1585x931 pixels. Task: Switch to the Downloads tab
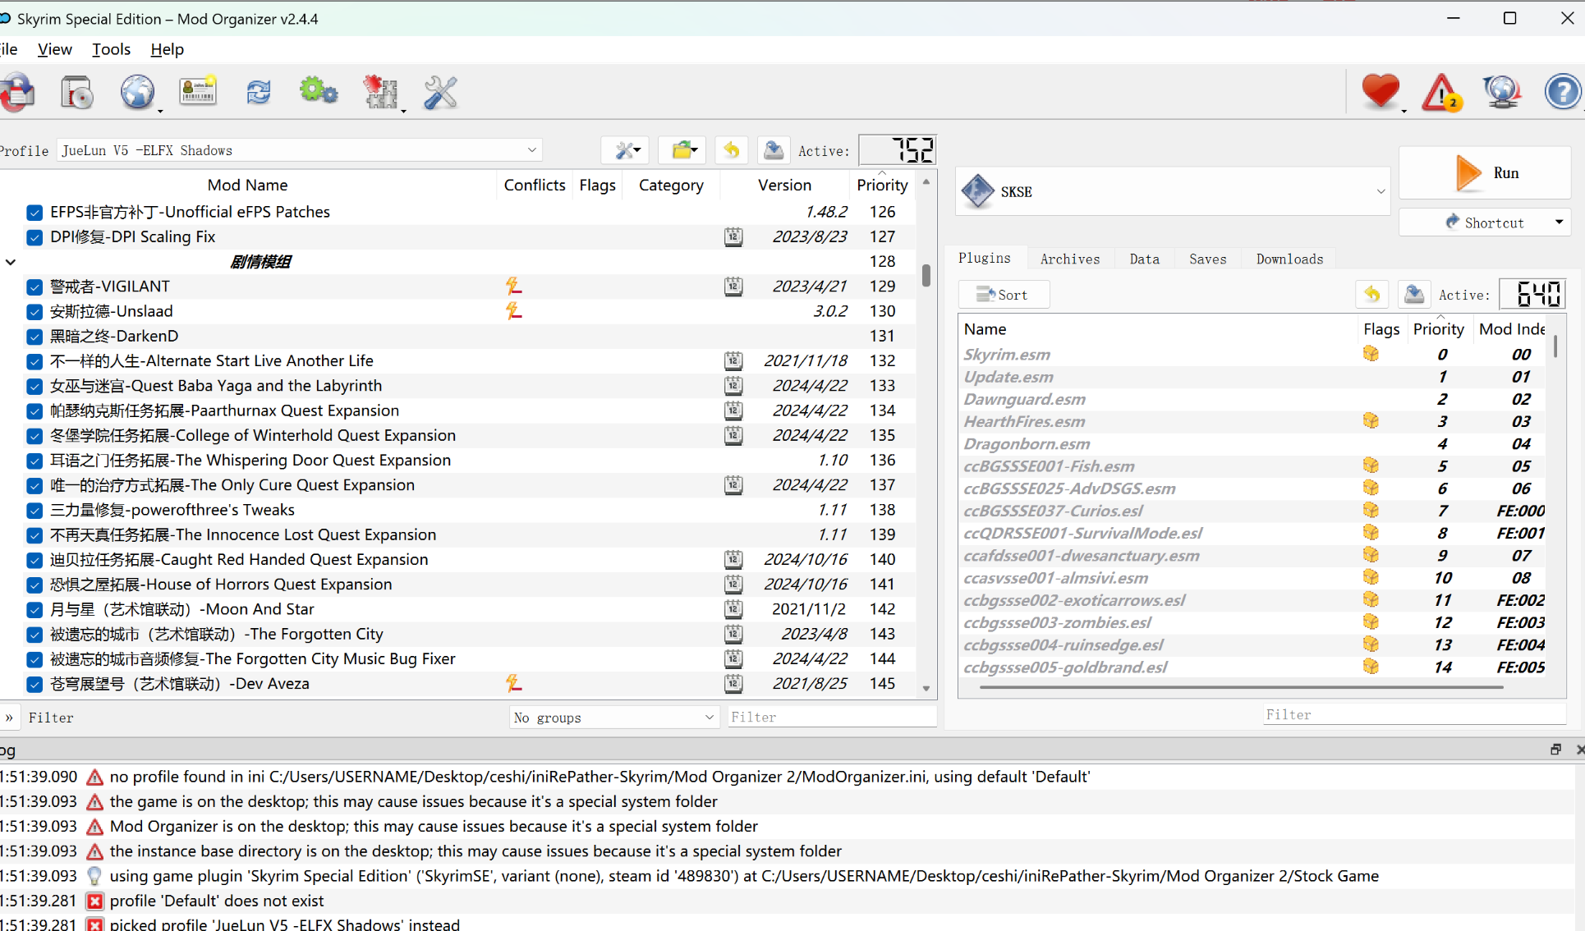[1289, 259]
